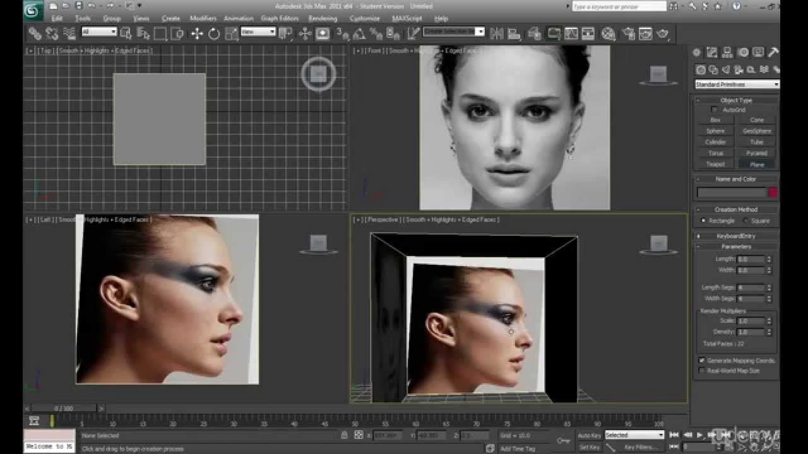Select the Select and Link tool
This screenshot has width=808, height=454.
click(35, 33)
